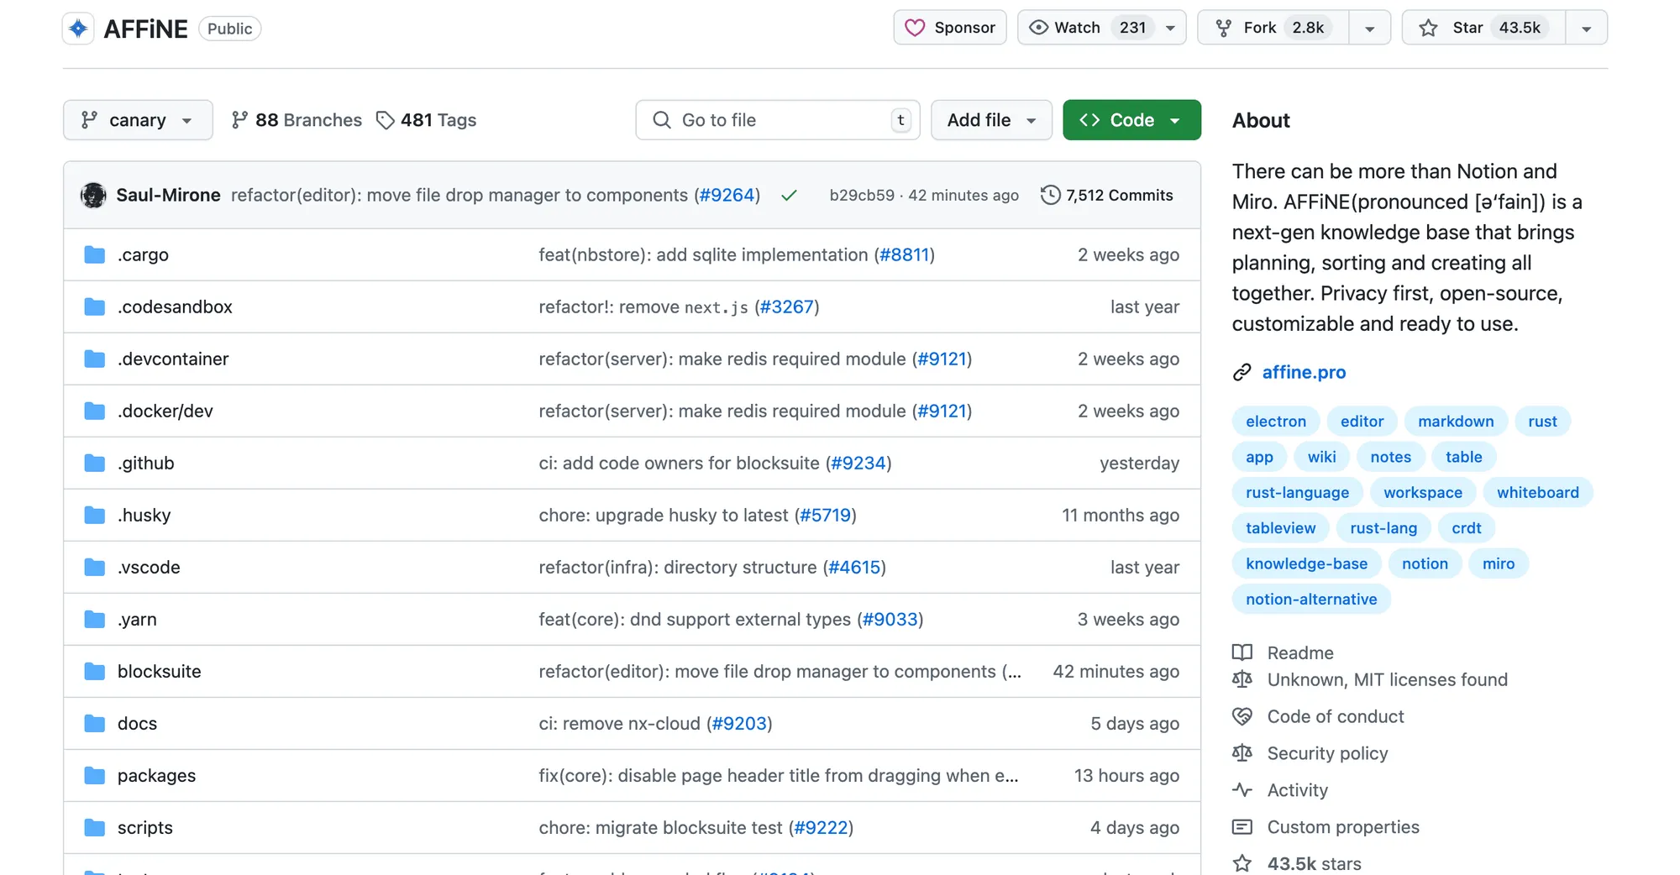Star the AFFiNE repository
Image resolution: width=1680 pixels, height=875 pixels.
coord(1481,27)
